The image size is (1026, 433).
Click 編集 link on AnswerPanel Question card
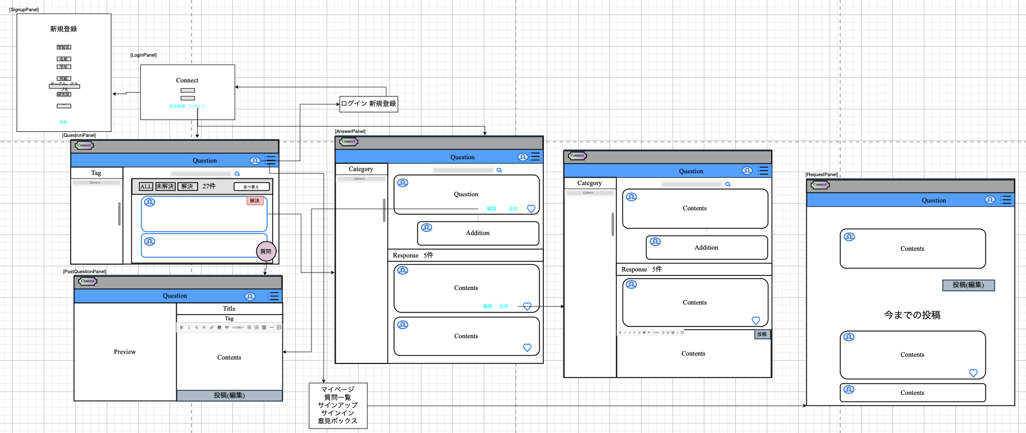[x=492, y=209]
